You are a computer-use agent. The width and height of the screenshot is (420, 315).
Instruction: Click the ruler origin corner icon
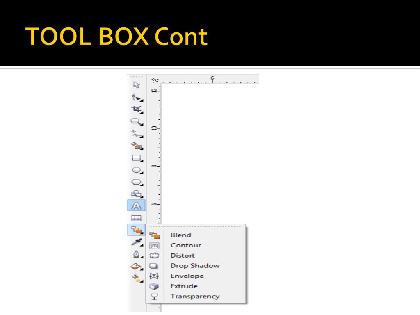155,80
